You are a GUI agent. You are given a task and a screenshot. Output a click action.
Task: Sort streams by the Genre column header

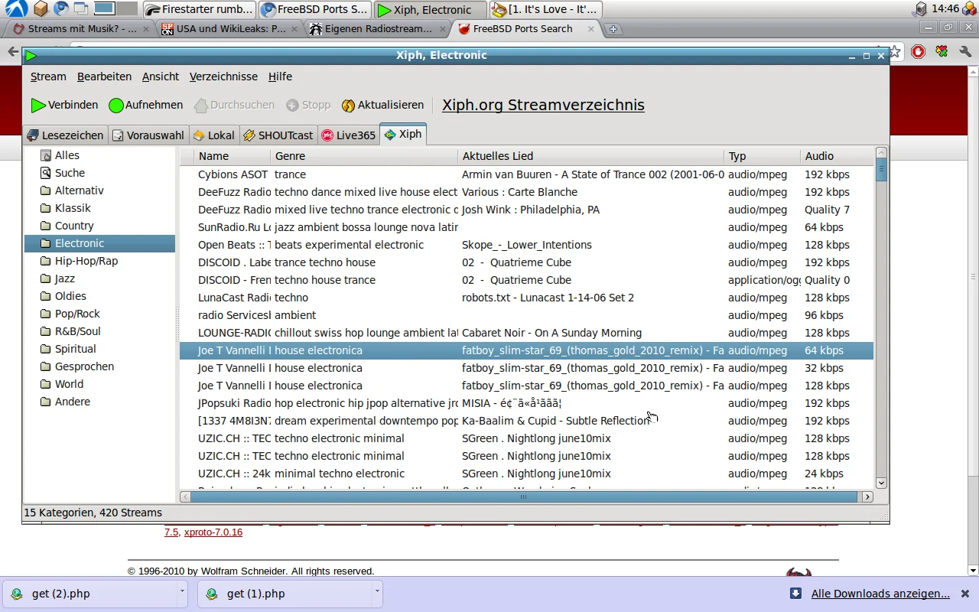point(290,156)
